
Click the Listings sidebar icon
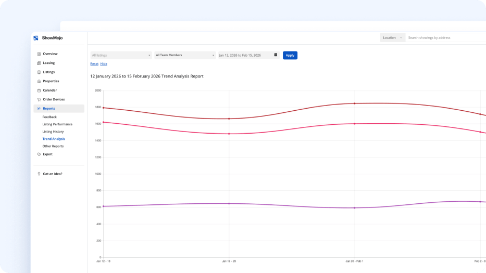pyautogui.click(x=39, y=72)
